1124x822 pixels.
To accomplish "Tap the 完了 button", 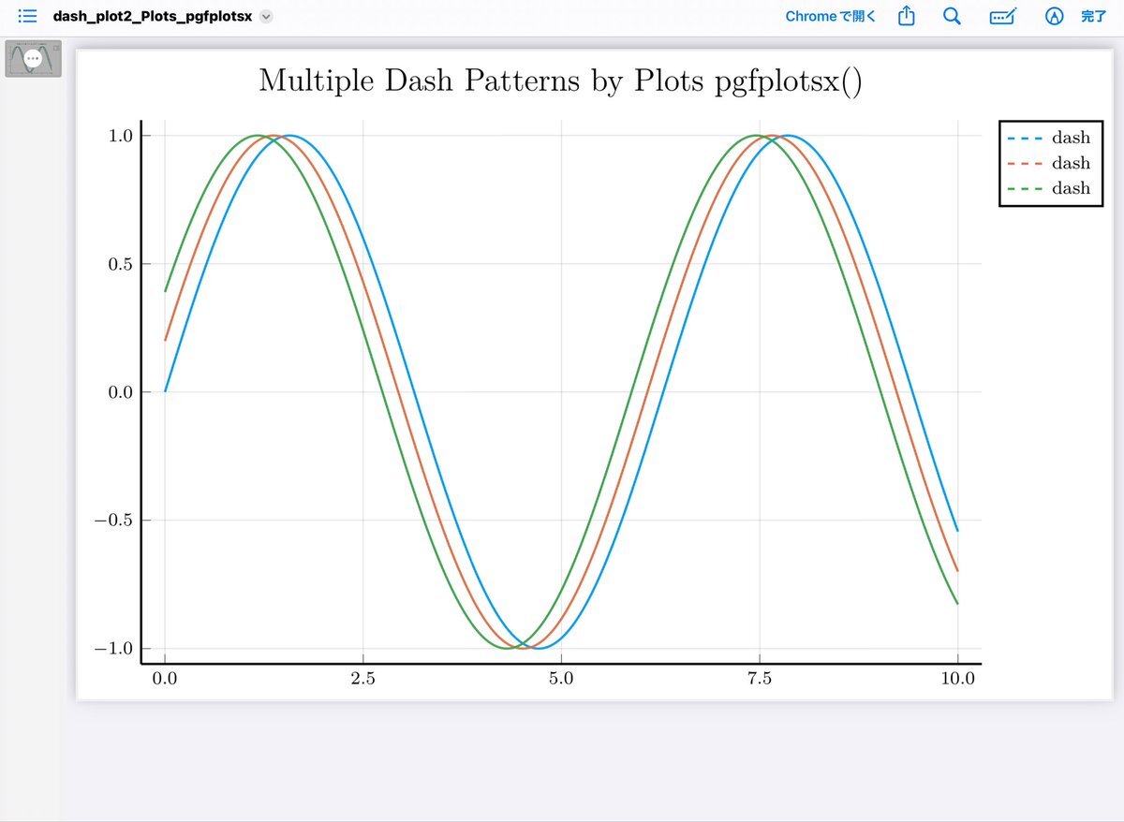I will coord(1094,17).
